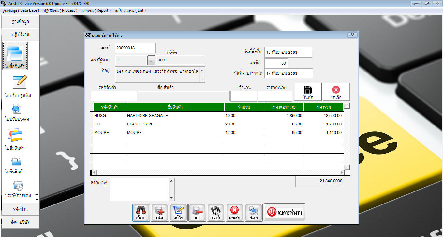
Task: Click the เพิ่ม add record button
Action: [x=160, y=213]
